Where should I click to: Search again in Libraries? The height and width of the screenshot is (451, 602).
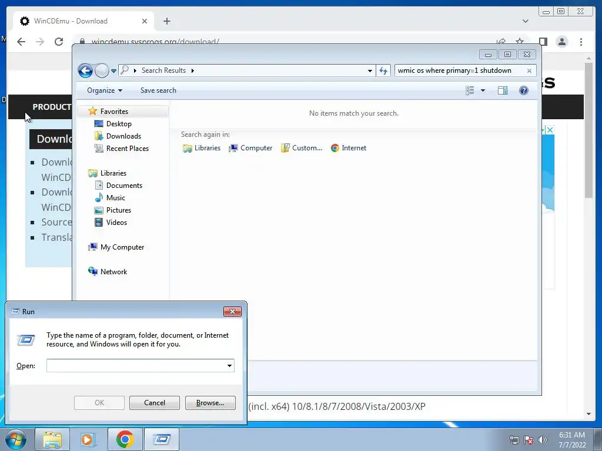202,148
